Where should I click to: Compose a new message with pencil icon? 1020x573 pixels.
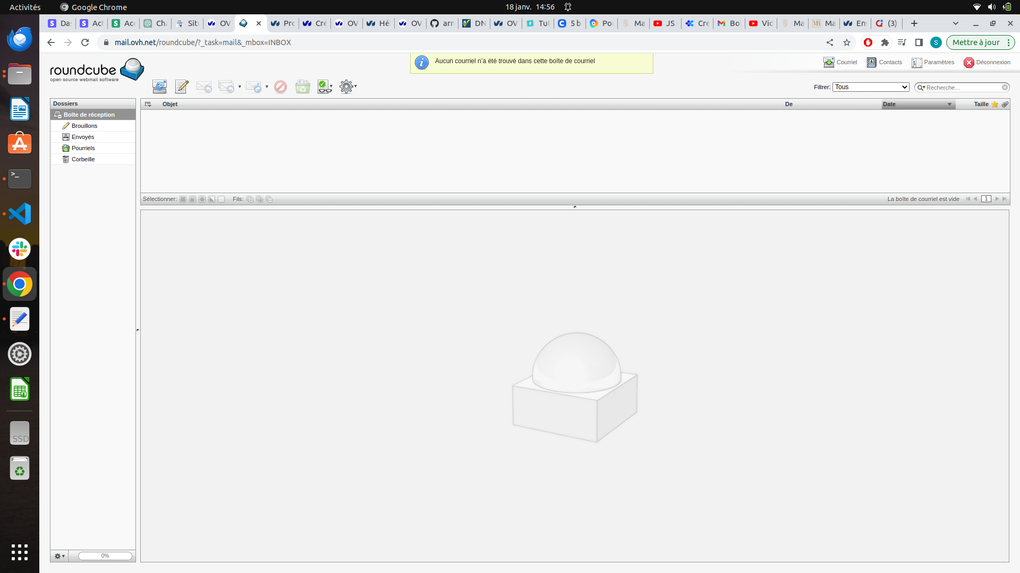(x=182, y=86)
